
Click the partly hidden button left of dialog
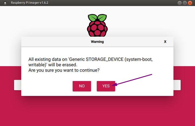(x=18, y=85)
